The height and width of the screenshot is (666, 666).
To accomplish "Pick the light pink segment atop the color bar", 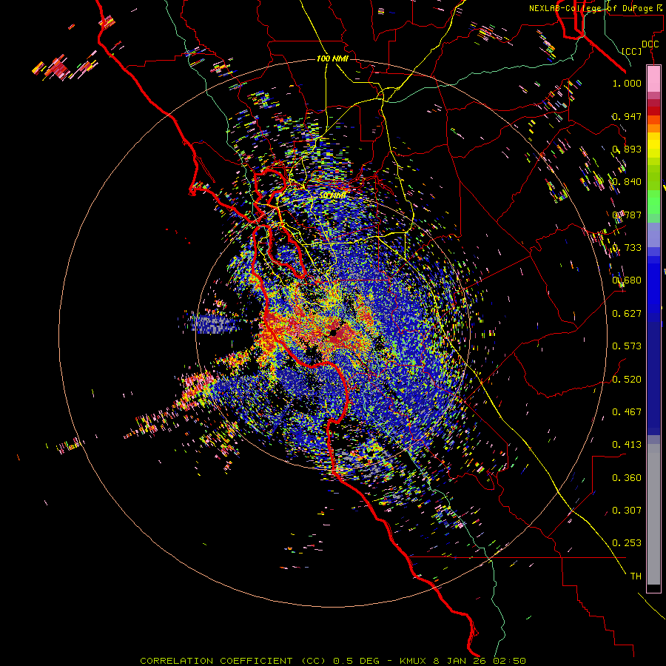I will 653,78.
